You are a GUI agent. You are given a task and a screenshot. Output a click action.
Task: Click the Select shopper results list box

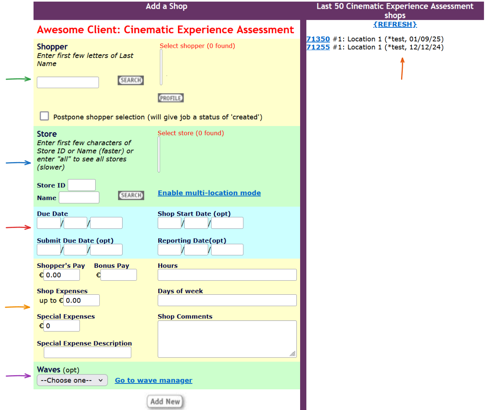coord(161,67)
